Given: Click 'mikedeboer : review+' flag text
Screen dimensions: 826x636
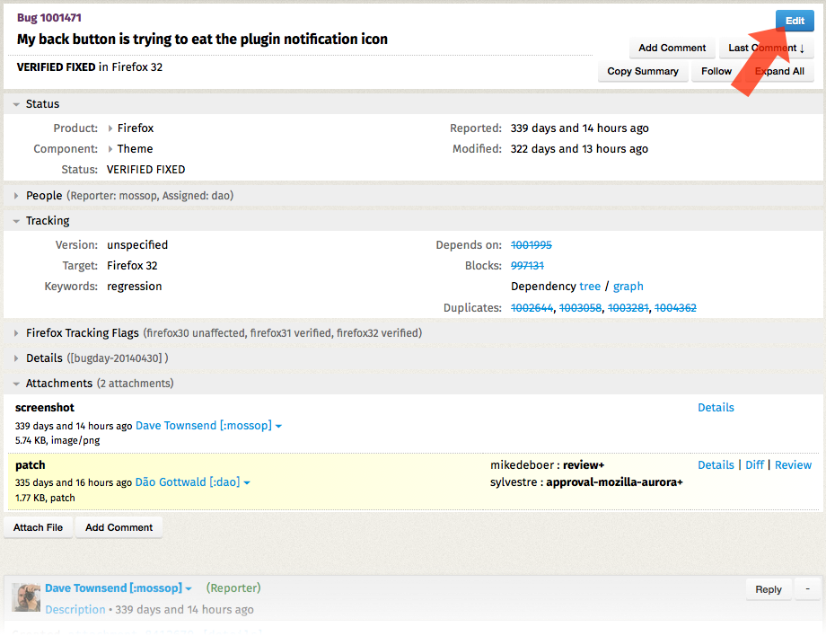Looking at the screenshot, I should (548, 464).
